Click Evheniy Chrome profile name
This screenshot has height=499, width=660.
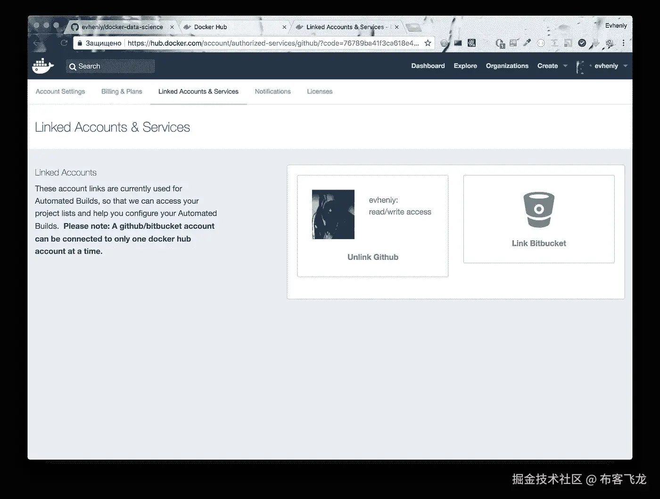coord(616,25)
